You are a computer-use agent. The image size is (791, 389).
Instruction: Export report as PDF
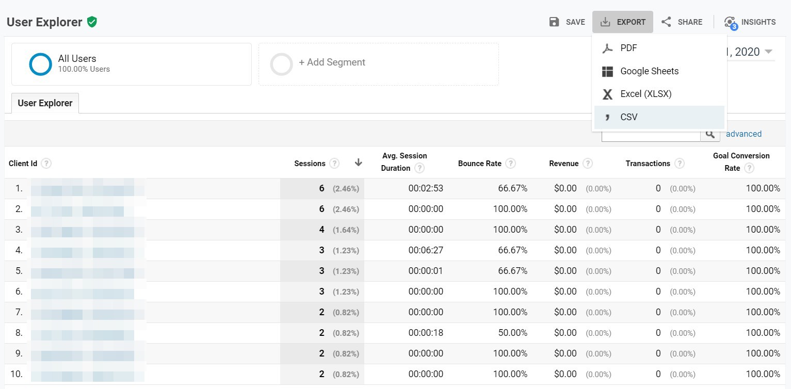628,48
